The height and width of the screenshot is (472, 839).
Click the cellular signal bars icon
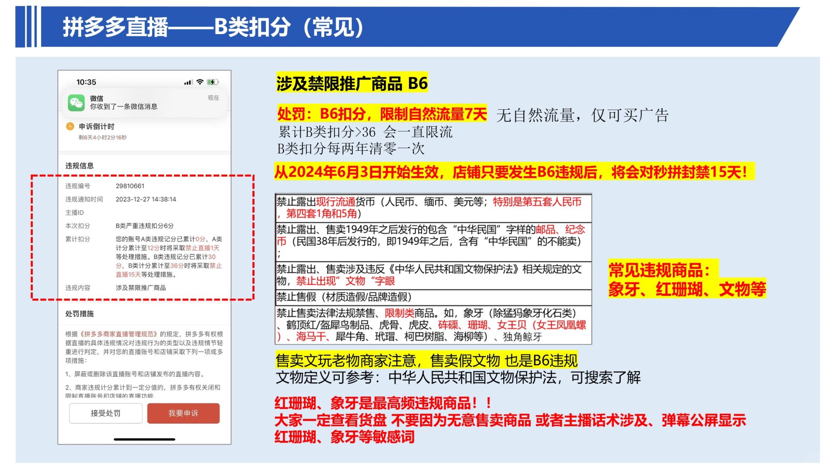click(x=188, y=82)
